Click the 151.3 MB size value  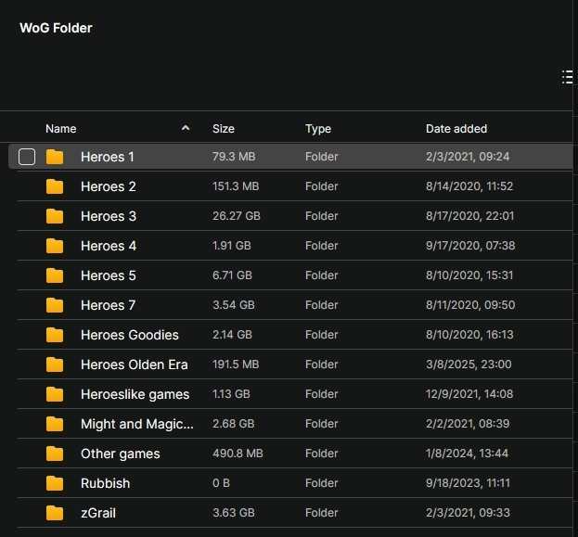(236, 186)
